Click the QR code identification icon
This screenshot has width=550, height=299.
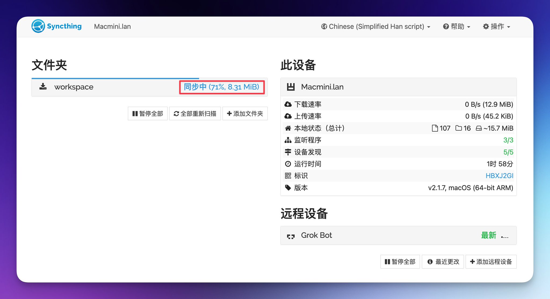point(288,176)
